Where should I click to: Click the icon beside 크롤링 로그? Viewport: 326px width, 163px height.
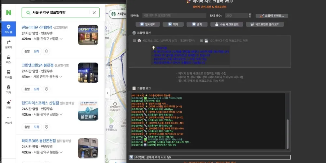pos(134,88)
